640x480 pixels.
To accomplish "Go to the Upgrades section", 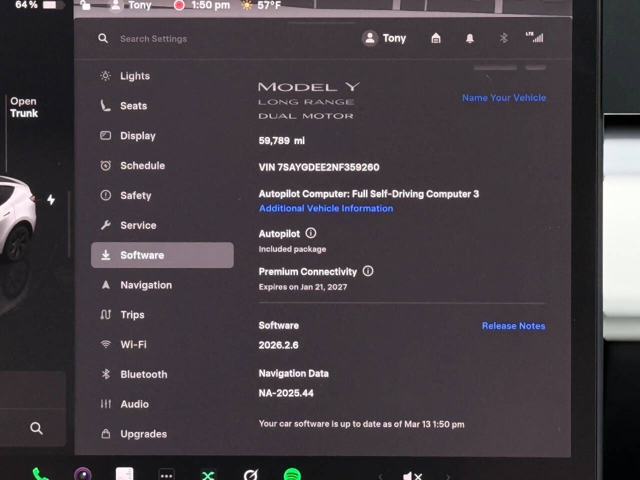I will tap(143, 434).
